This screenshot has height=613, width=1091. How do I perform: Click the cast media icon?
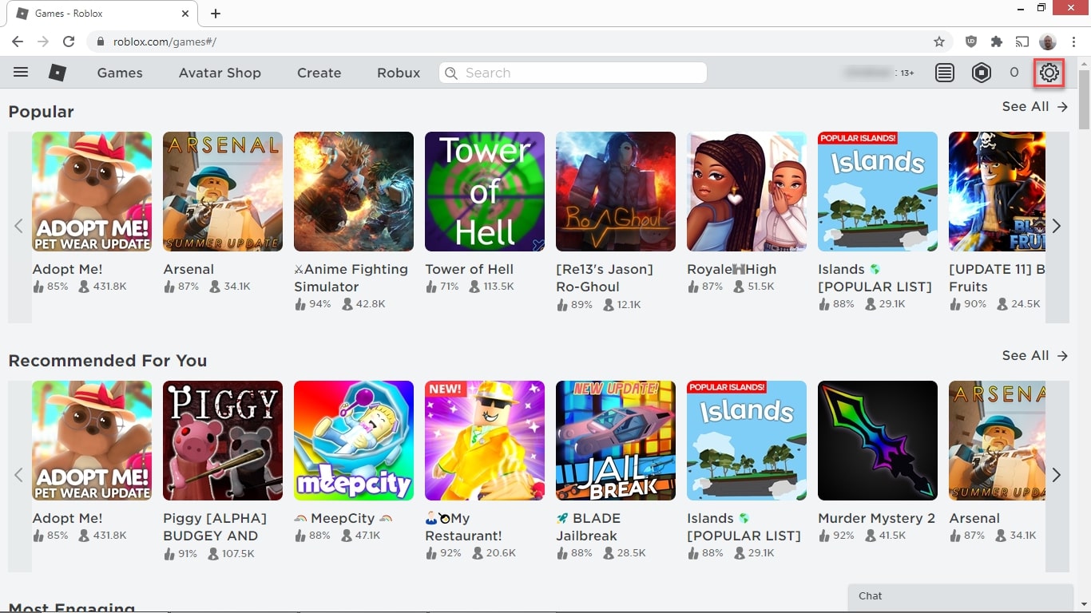click(1022, 42)
